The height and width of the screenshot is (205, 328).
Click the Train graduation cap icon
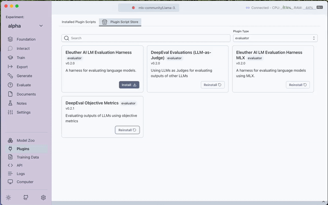(10, 58)
